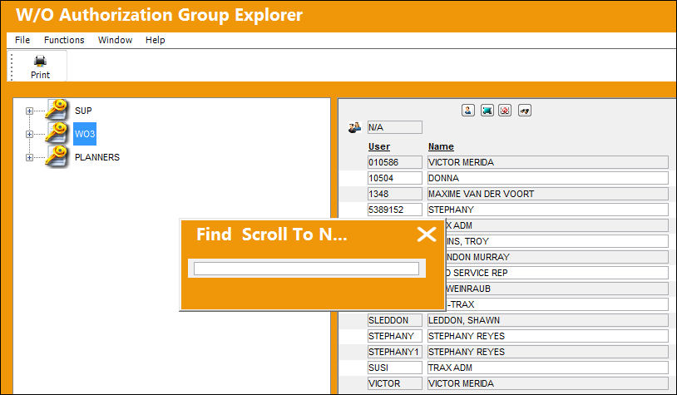Click the PLANNERS group key icon
The image size is (677, 395).
coord(57,156)
